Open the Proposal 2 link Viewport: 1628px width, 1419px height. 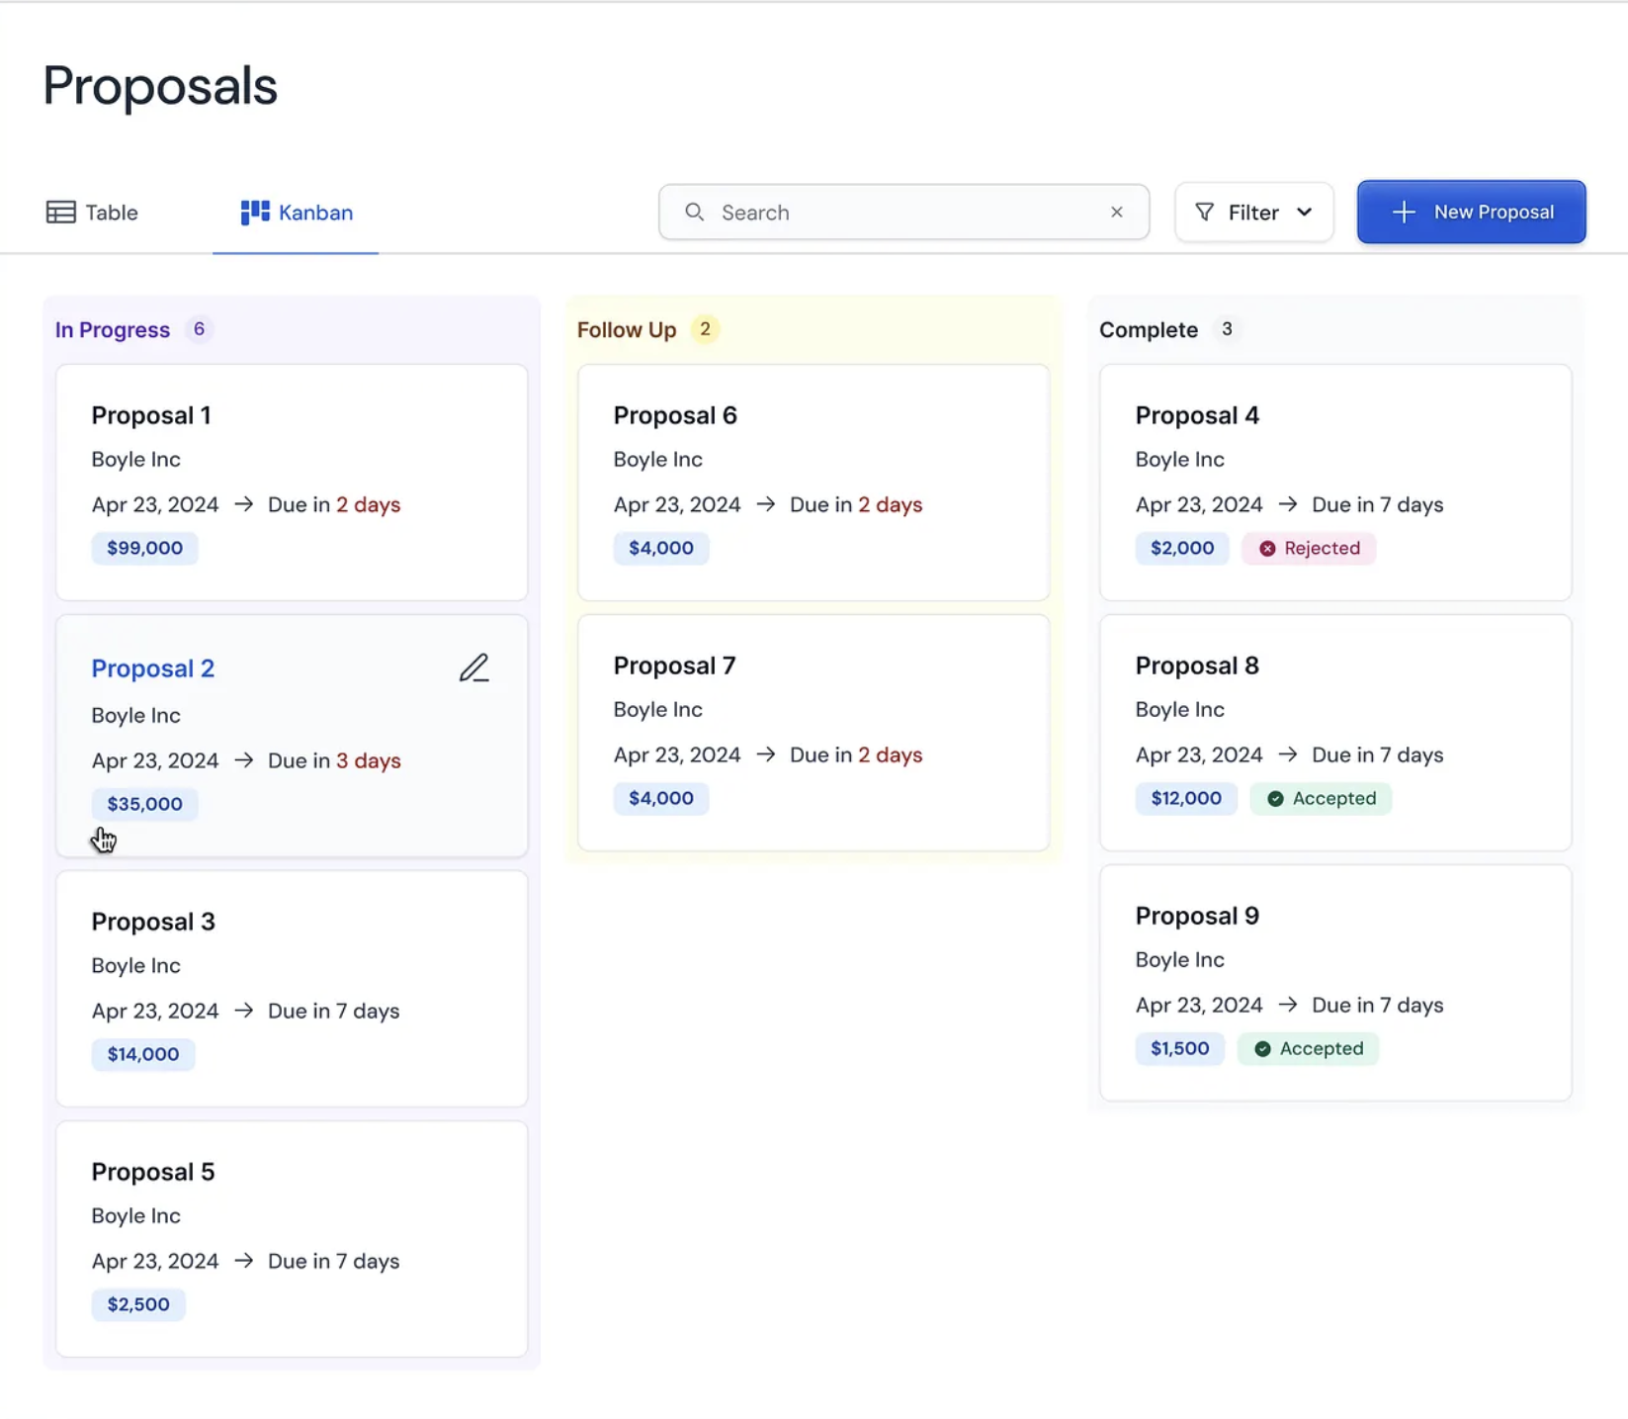152,667
